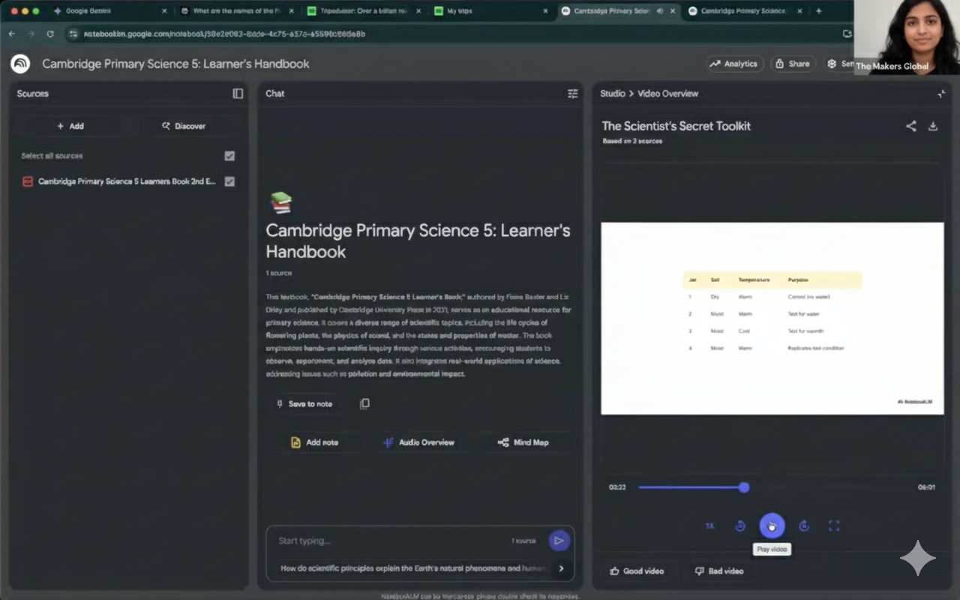
Task: Click the Share notebook button
Action: click(792, 64)
